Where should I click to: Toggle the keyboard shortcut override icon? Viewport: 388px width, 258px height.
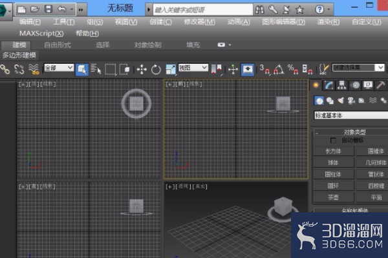[248, 70]
